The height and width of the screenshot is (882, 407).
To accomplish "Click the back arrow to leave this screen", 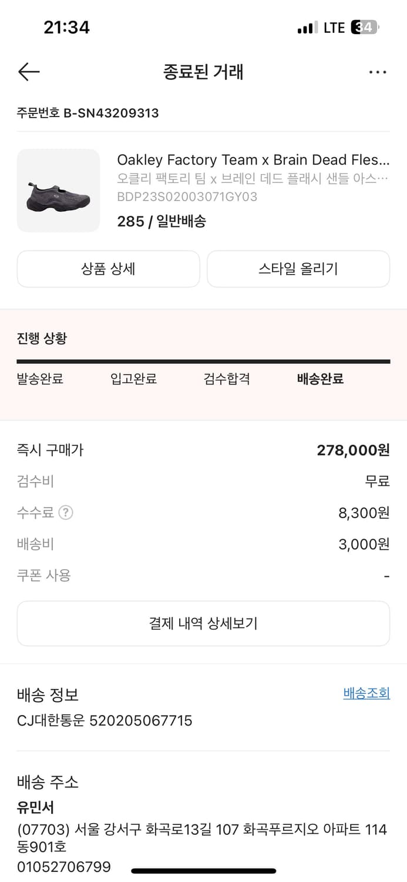I will click(x=28, y=72).
